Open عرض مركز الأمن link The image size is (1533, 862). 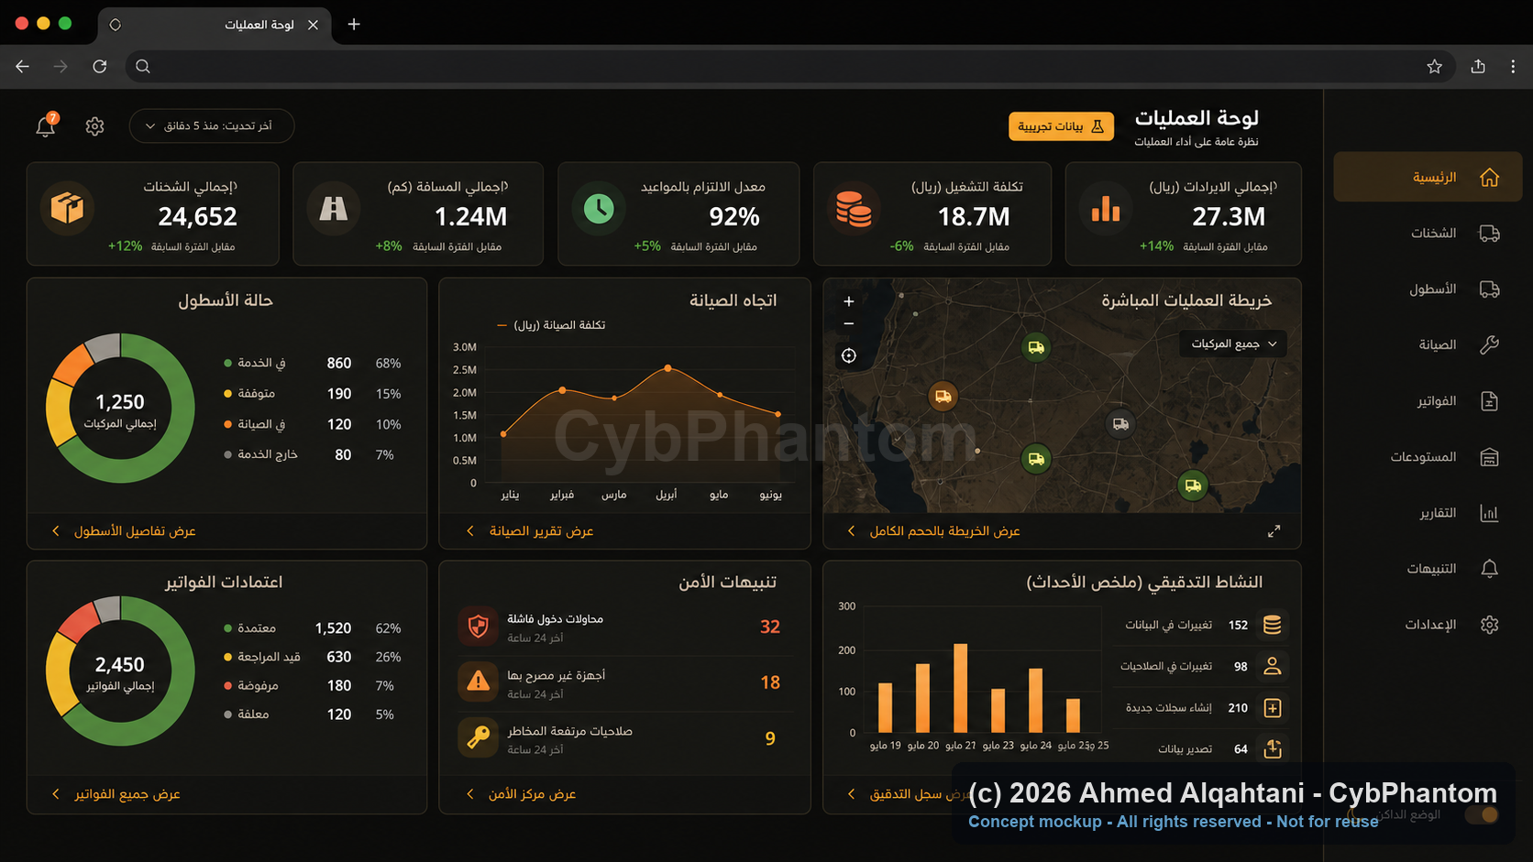[x=532, y=794]
